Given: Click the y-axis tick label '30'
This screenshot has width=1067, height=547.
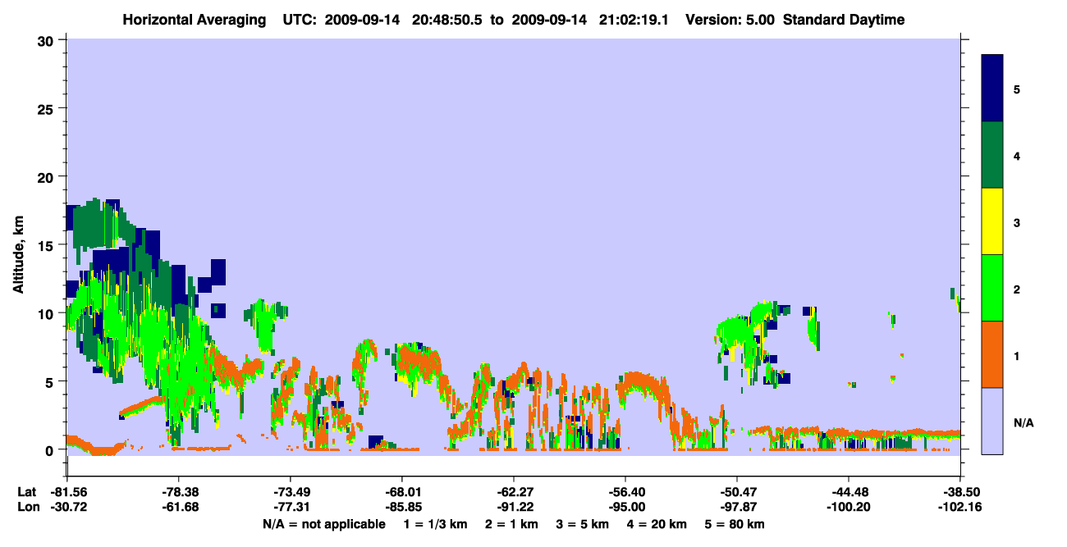Looking at the screenshot, I should coord(48,41).
